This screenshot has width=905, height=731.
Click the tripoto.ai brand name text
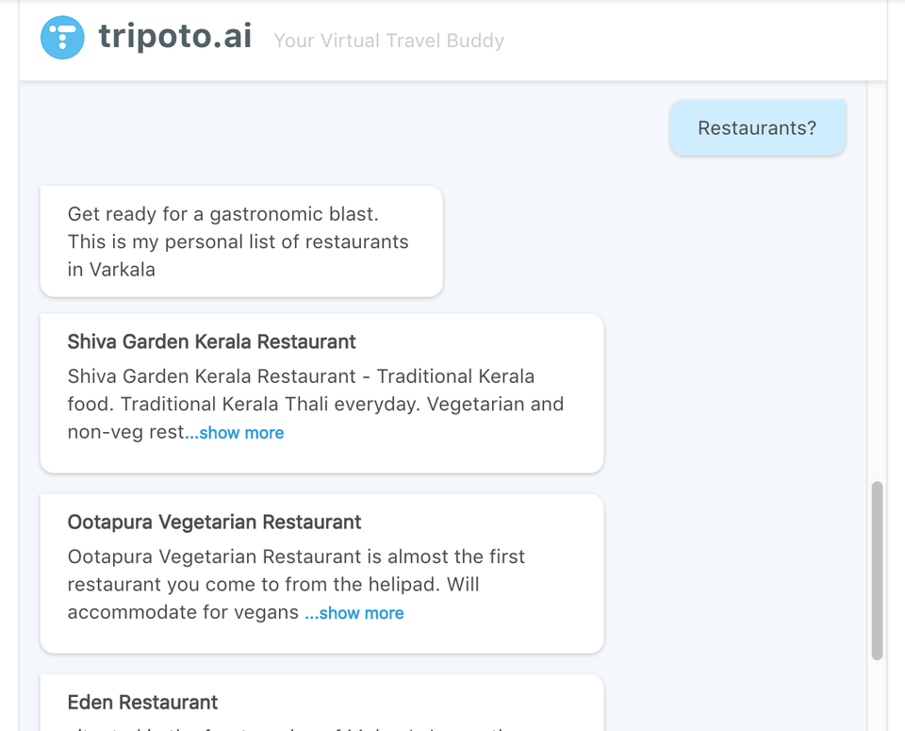175,36
